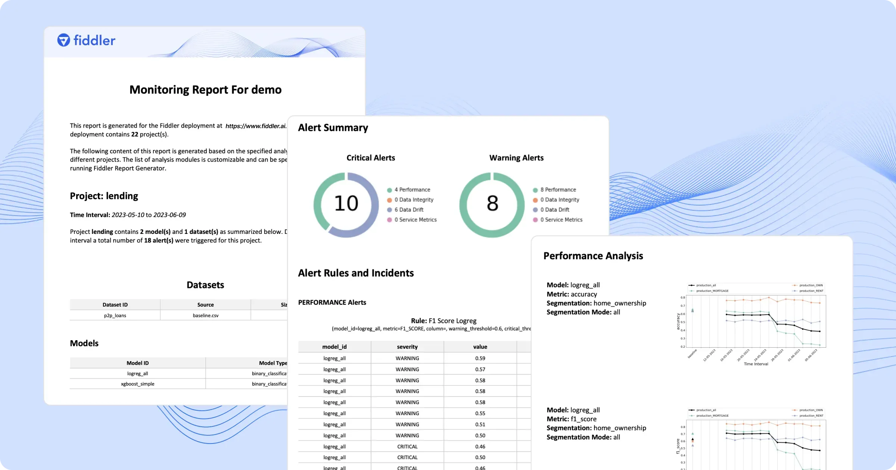Screen dimensions: 896x470
Task: Click the 'model_id' column header
Action: (x=335, y=347)
